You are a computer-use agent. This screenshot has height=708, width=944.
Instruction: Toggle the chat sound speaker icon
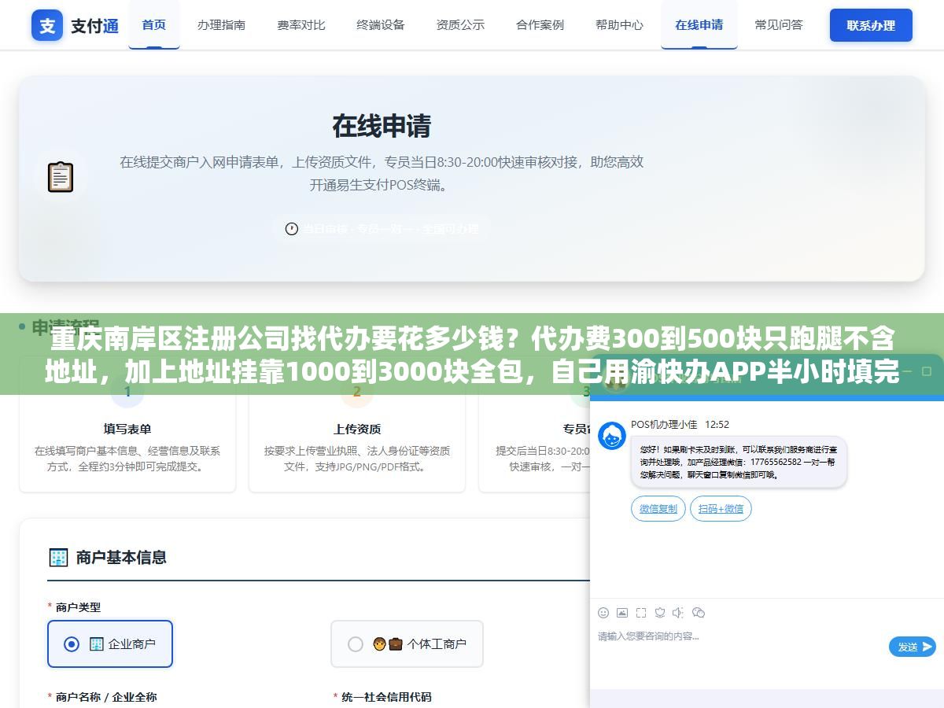coord(679,613)
